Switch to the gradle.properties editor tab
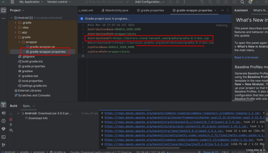268x153 pixels. pyautogui.click(x=150, y=10)
